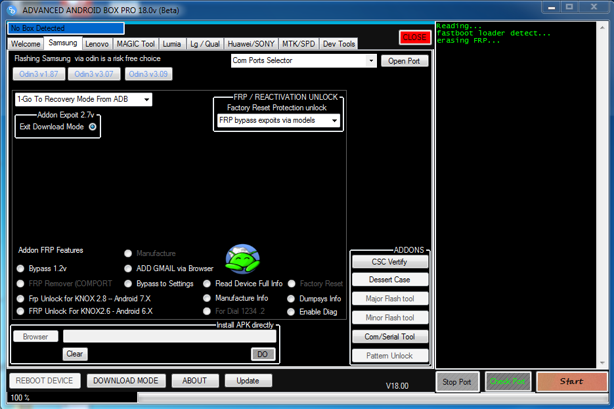Select Exit Download Mode radio button
The height and width of the screenshot is (409, 614).
(93, 127)
